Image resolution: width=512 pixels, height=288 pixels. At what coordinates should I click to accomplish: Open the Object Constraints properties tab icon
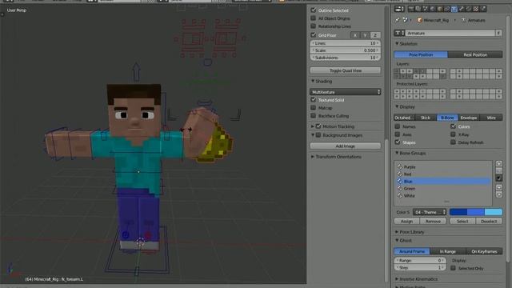[x=447, y=9]
